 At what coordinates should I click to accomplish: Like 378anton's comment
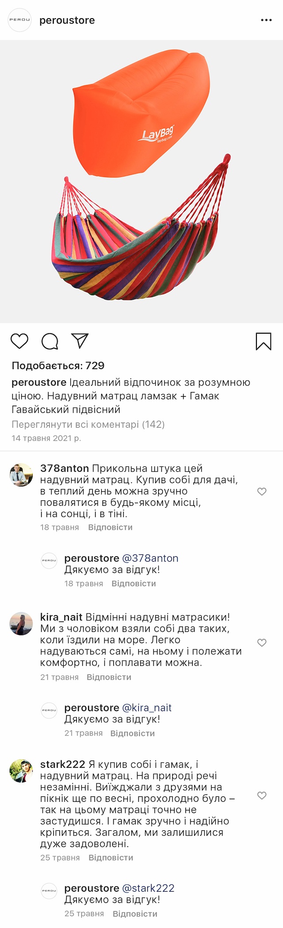pyautogui.click(x=262, y=492)
